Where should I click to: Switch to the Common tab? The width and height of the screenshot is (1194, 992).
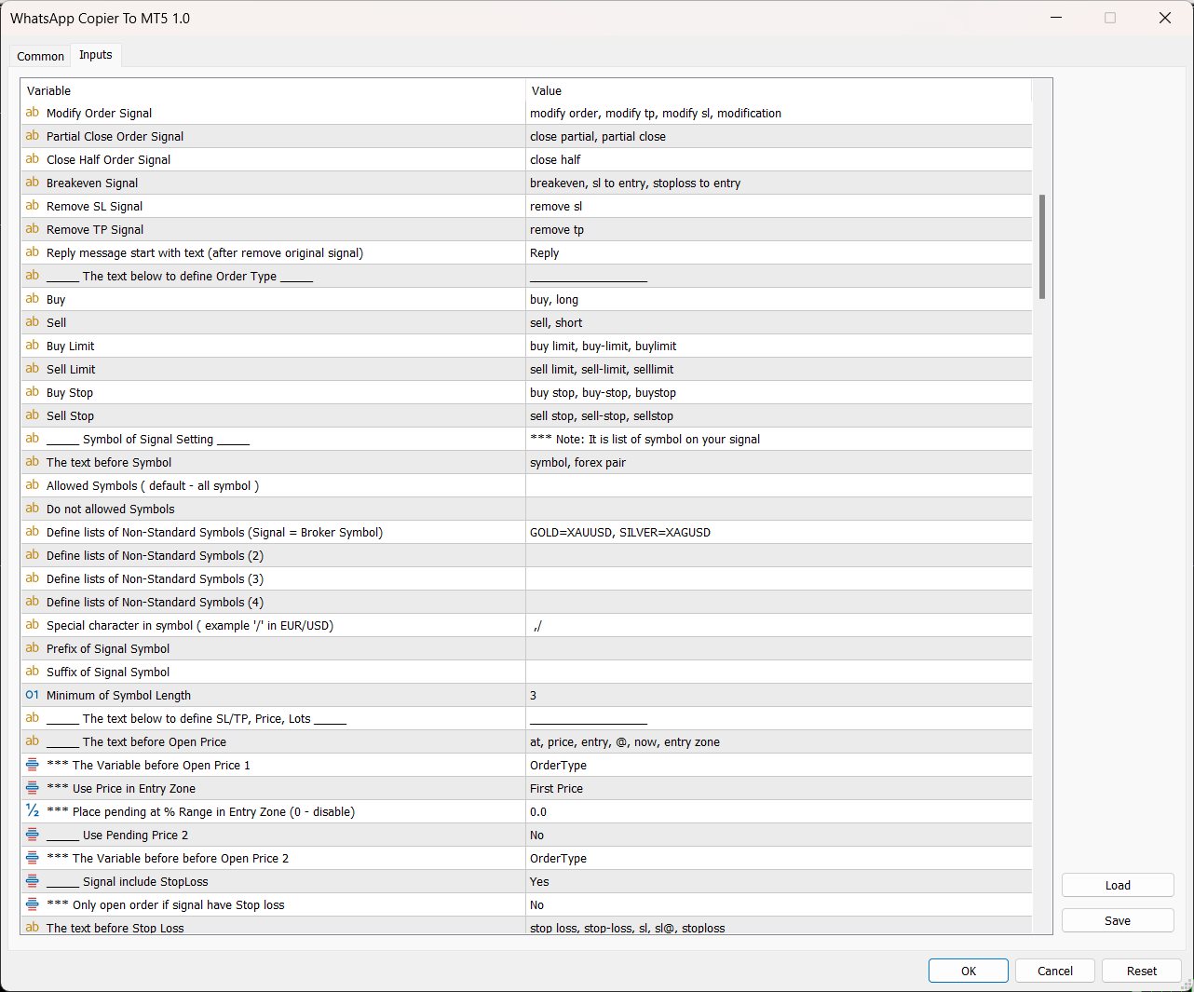(40, 56)
